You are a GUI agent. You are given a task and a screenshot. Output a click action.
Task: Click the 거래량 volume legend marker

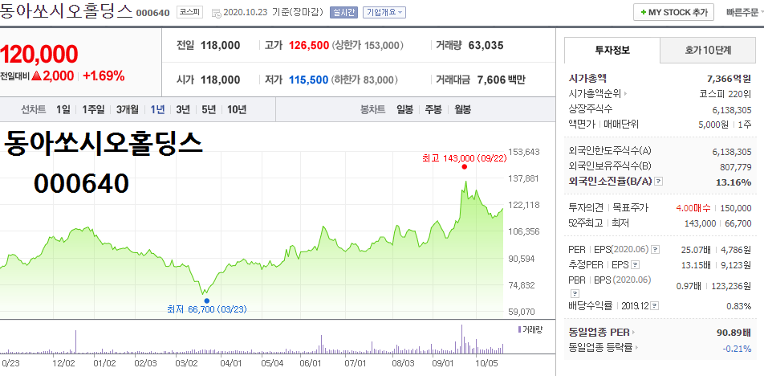(x=519, y=330)
